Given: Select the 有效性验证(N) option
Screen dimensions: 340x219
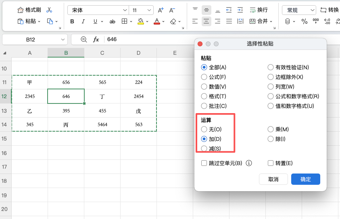Looking at the screenshot, I should 288,67.
